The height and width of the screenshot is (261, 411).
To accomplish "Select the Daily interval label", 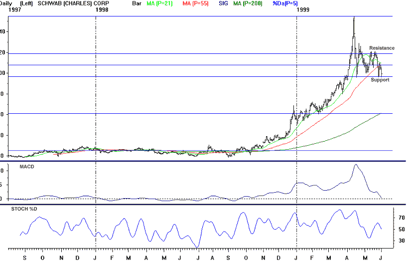I will click(6, 3).
